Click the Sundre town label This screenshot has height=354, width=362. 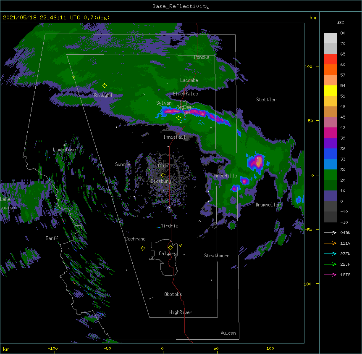click(x=123, y=164)
